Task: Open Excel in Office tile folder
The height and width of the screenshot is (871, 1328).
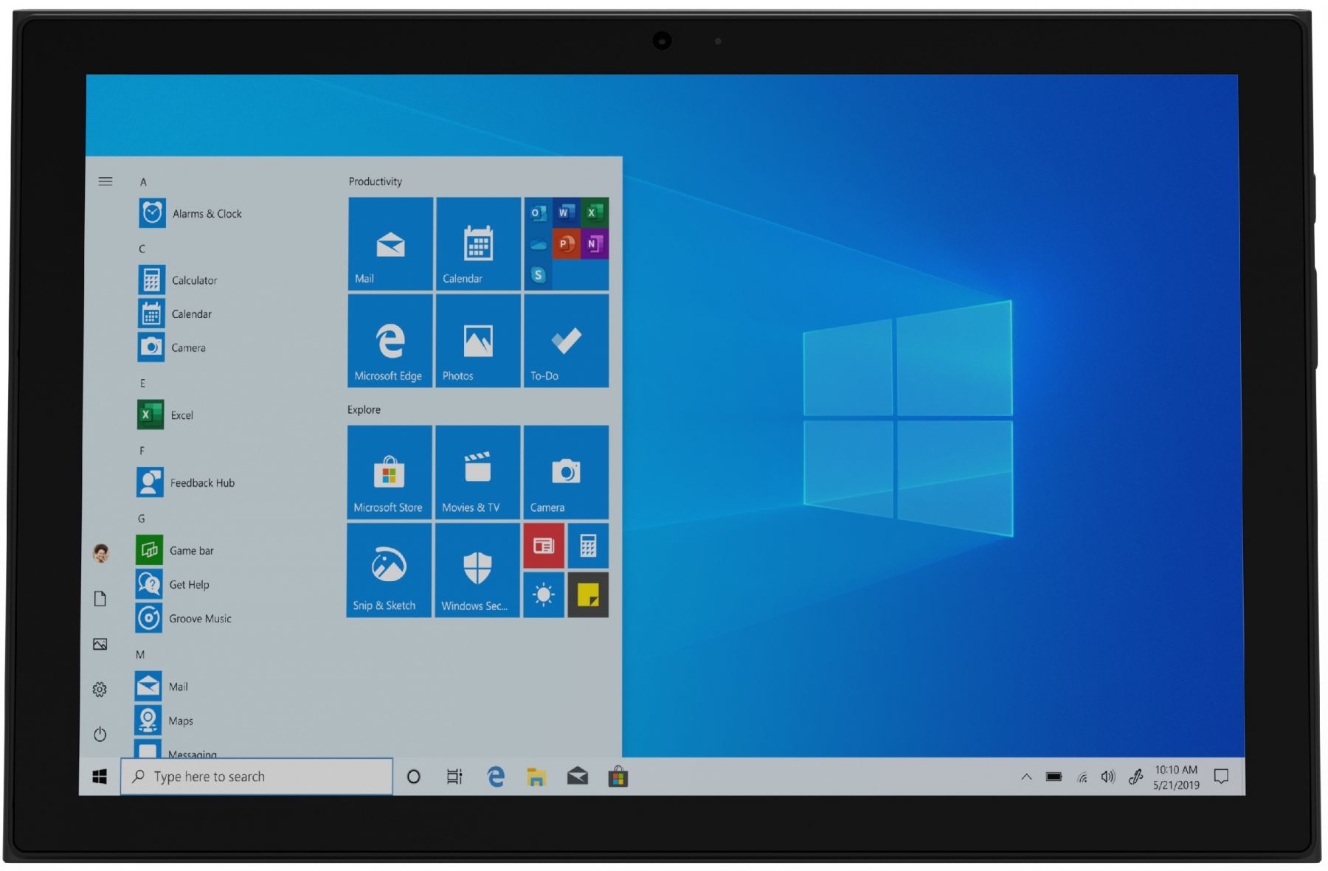Action: click(593, 213)
